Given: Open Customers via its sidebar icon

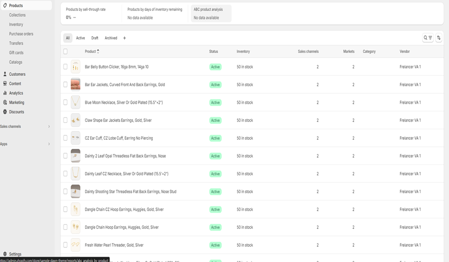Looking at the screenshot, I should point(5,74).
